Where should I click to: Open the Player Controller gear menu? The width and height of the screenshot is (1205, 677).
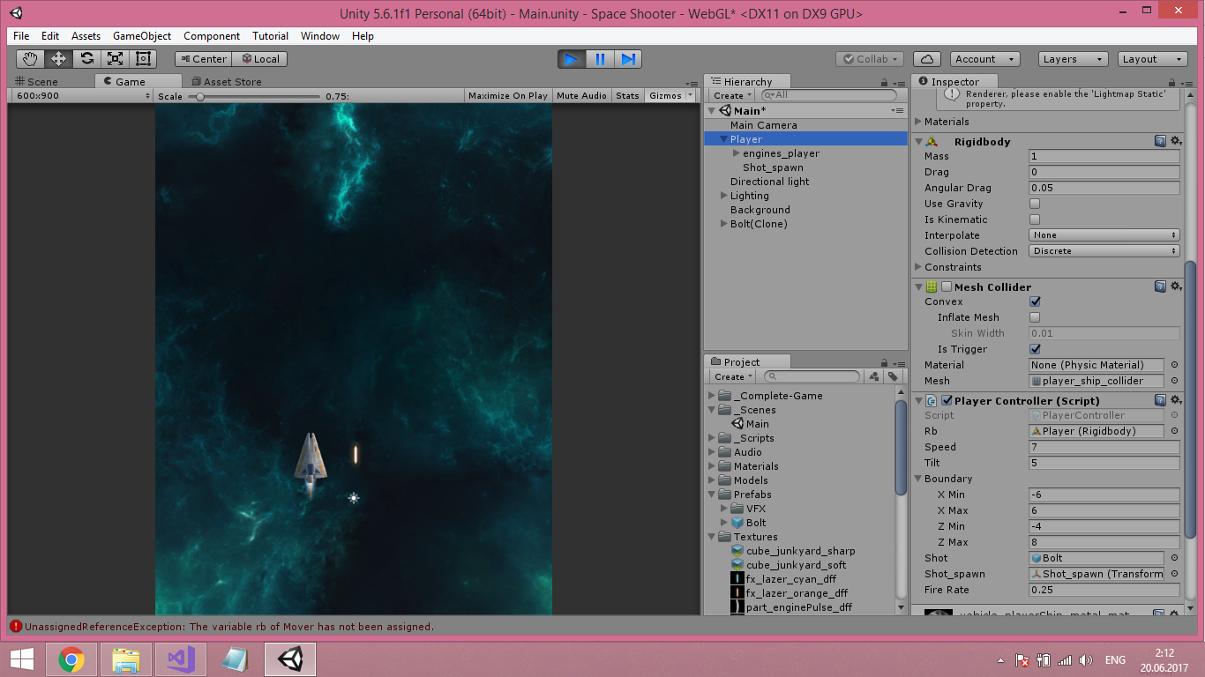click(1176, 400)
